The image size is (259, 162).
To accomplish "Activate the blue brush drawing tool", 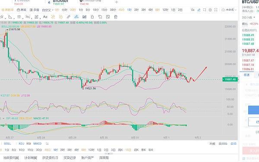I will pyautogui.click(x=76, y=17).
